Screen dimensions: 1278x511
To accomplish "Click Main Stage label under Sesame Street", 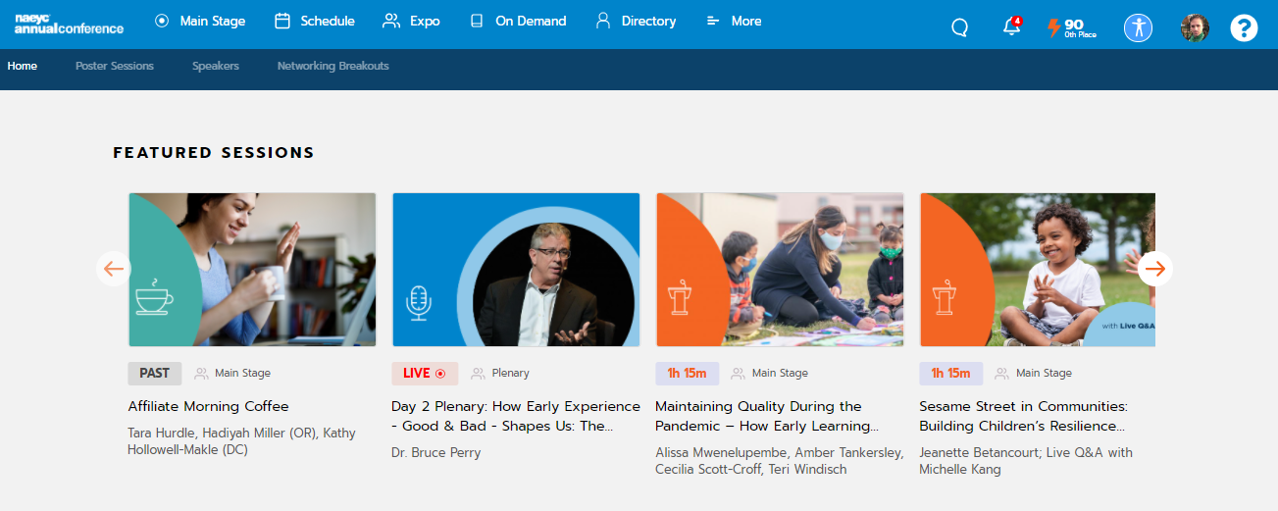I will click(x=1044, y=373).
